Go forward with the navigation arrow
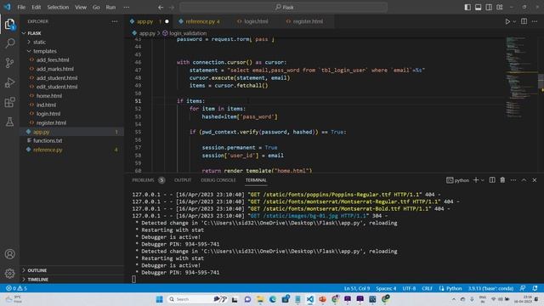544x306 pixels. pos(172,8)
